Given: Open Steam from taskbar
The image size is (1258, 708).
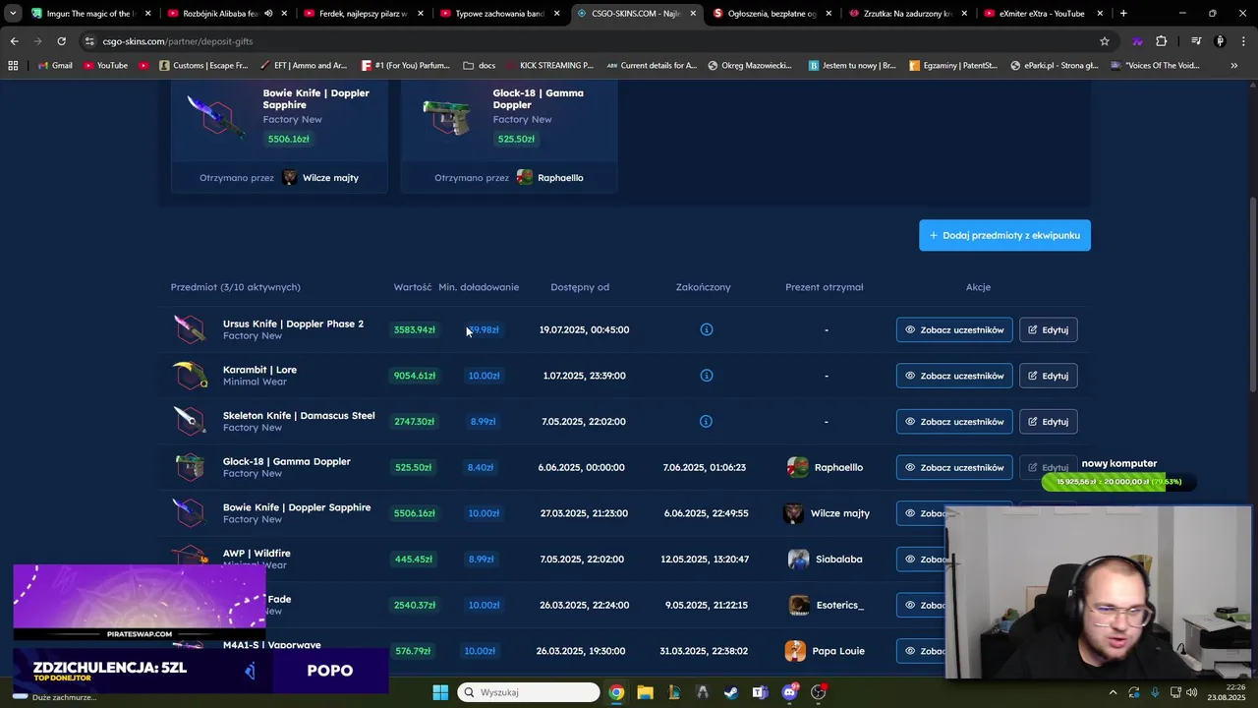Looking at the screenshot, I should [x=731, y=692].
